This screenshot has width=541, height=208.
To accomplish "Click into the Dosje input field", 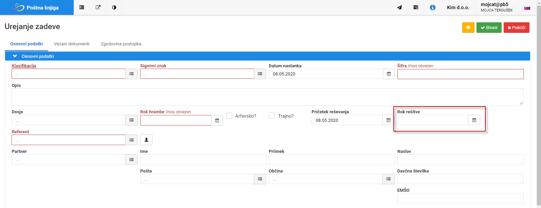I will (69, 120).
